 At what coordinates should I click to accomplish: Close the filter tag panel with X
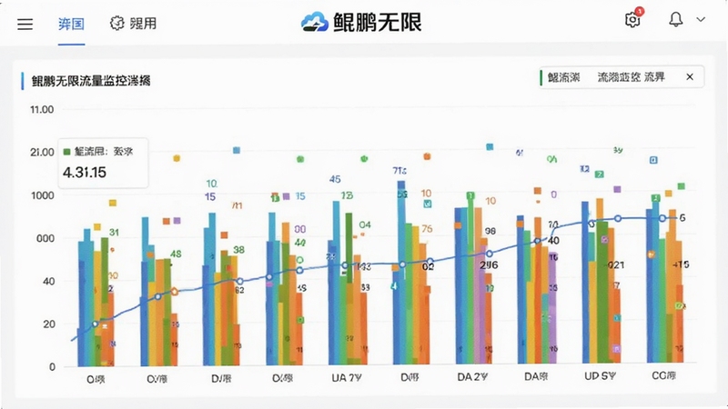tap(690, 77)
